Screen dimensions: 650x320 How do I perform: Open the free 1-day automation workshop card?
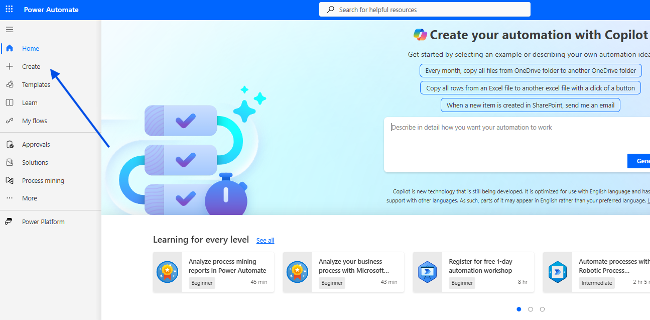[x=473, y=272]
